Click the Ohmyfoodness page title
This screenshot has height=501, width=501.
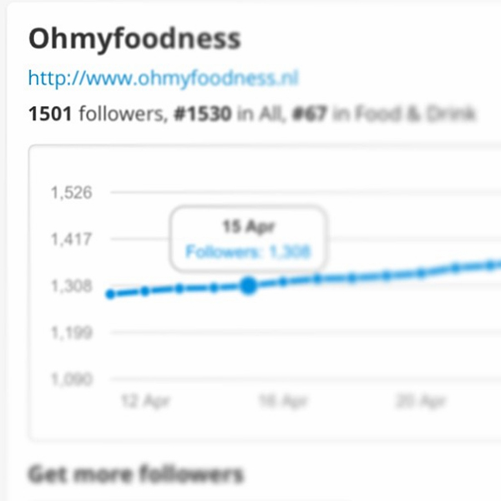[x=134, y=39]
